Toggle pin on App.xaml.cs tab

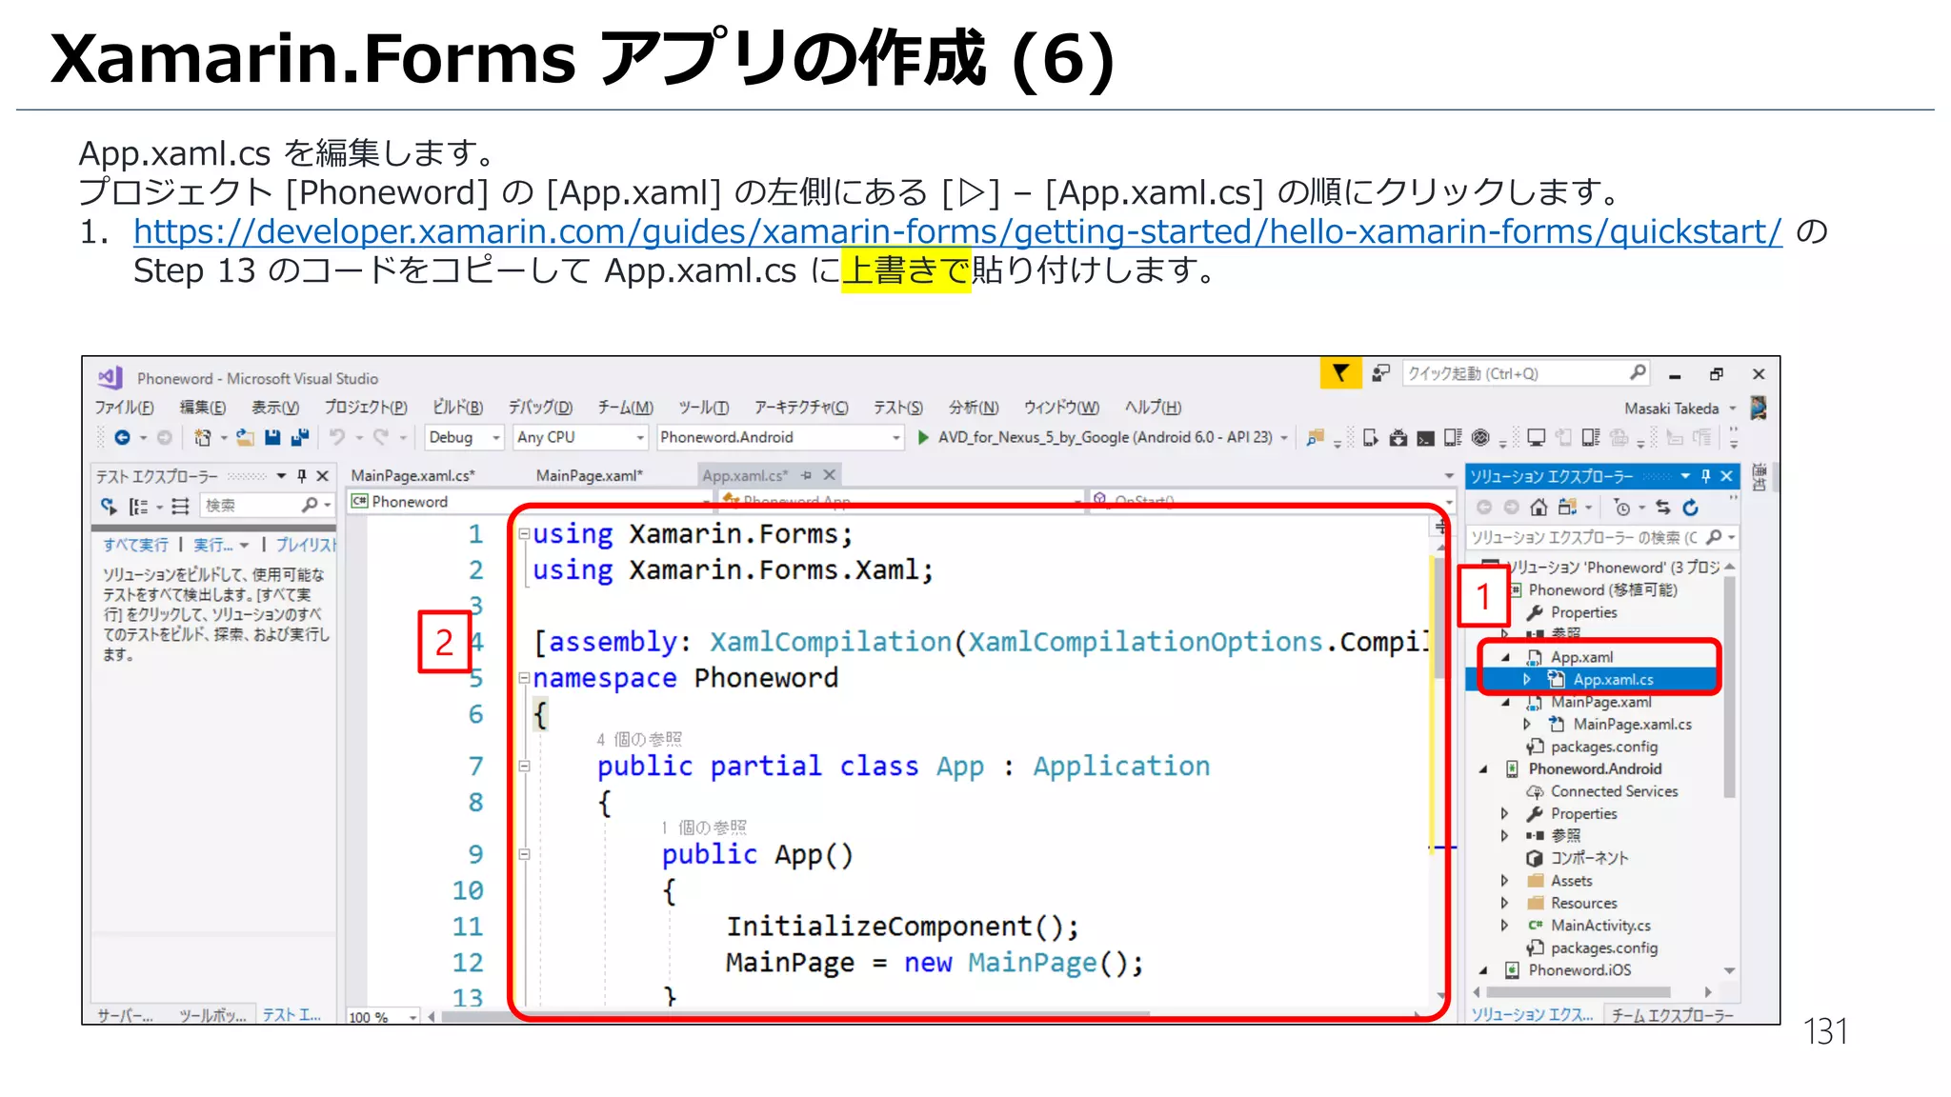click(x=807, y=475)
